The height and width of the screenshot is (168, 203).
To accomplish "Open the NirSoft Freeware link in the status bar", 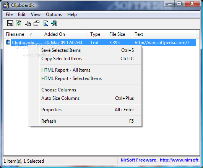I will pyautogui.click(x=160, y=160).
